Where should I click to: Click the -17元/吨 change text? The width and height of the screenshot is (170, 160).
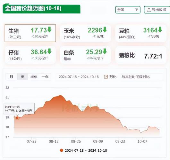153,36
